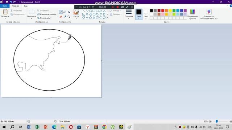
Task: Open the shape Fill (Заливка) dropdown
Action: click(116, 14)
